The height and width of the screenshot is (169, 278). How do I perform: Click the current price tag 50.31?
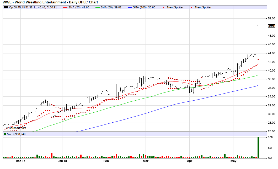(x=271, y=26)
